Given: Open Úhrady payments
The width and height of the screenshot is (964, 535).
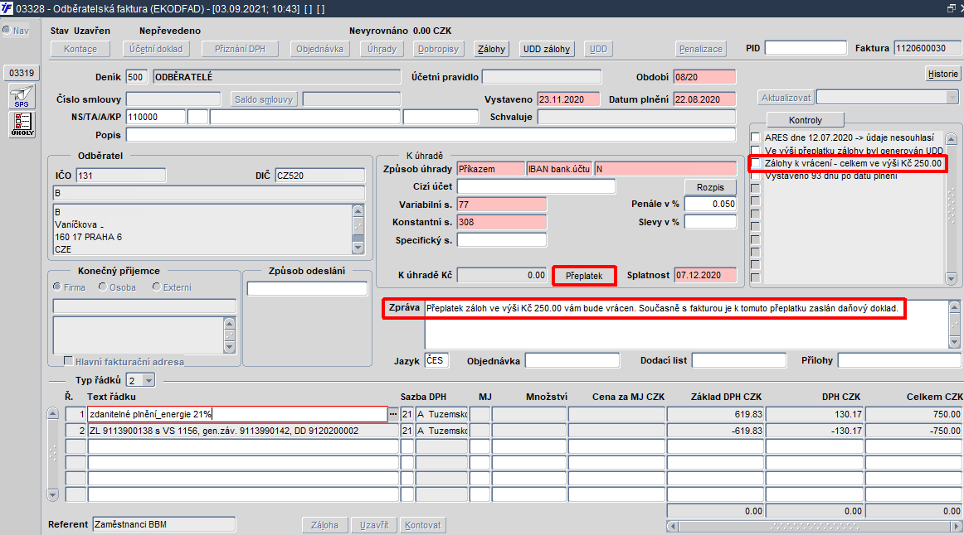Looking at the screenshot, I should pyautogui.click(x=382, y=49).
